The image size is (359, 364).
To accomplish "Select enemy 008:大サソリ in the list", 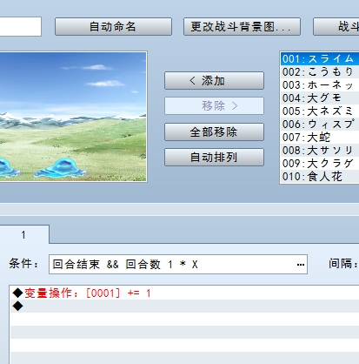I will tap(320, 151).
